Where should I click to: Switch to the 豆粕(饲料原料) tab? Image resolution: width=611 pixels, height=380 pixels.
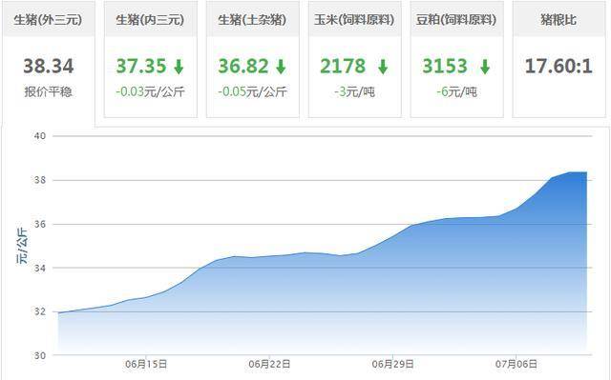click(x=456, y=19)
